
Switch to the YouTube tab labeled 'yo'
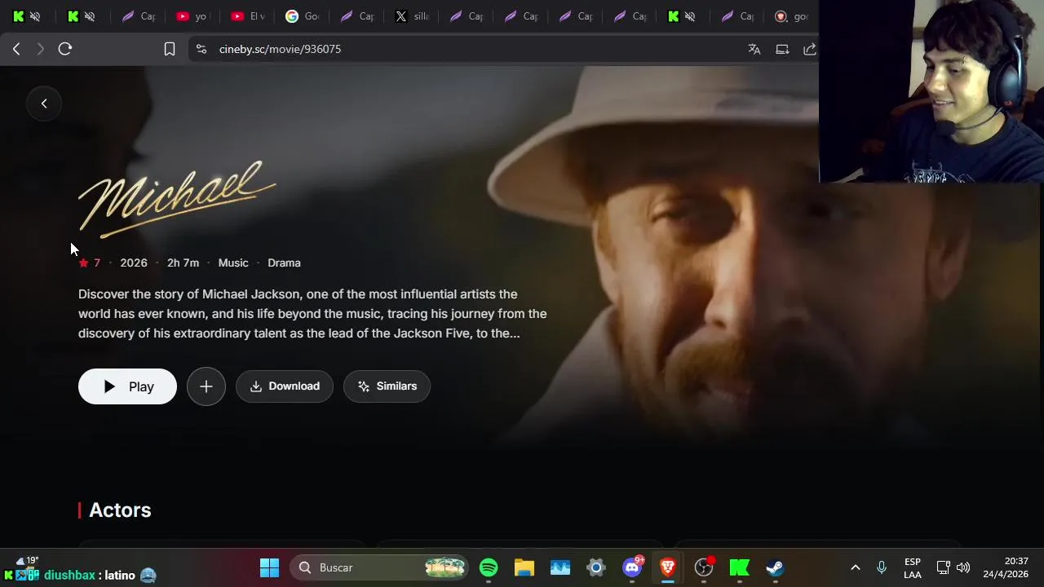tap(192, 16)
